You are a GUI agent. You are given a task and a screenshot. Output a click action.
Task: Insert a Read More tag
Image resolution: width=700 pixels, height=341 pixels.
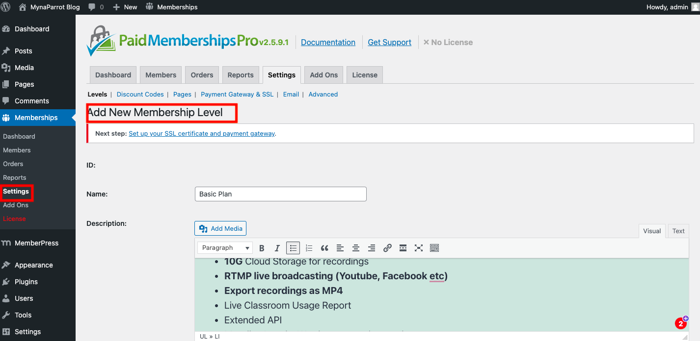tap(403, 248)
